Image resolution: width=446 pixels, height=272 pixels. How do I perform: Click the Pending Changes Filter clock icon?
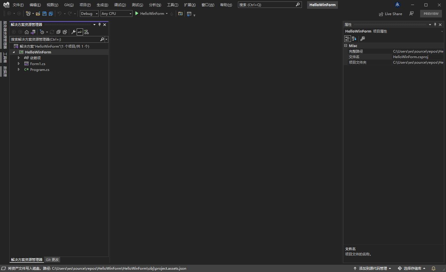pyautogui.click(x=42, y=32)
